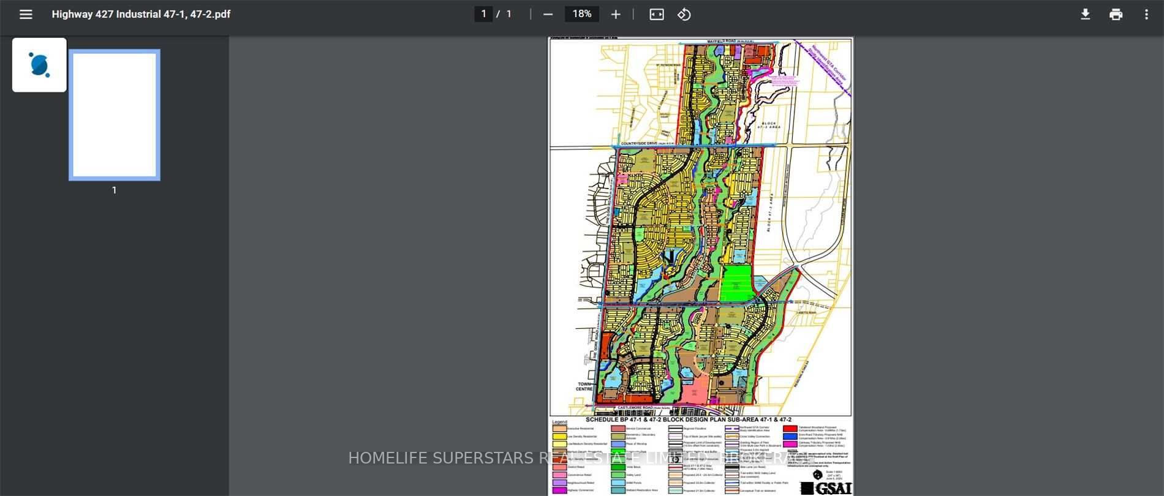Select the page 1 thumbnail

click(115, 115)
